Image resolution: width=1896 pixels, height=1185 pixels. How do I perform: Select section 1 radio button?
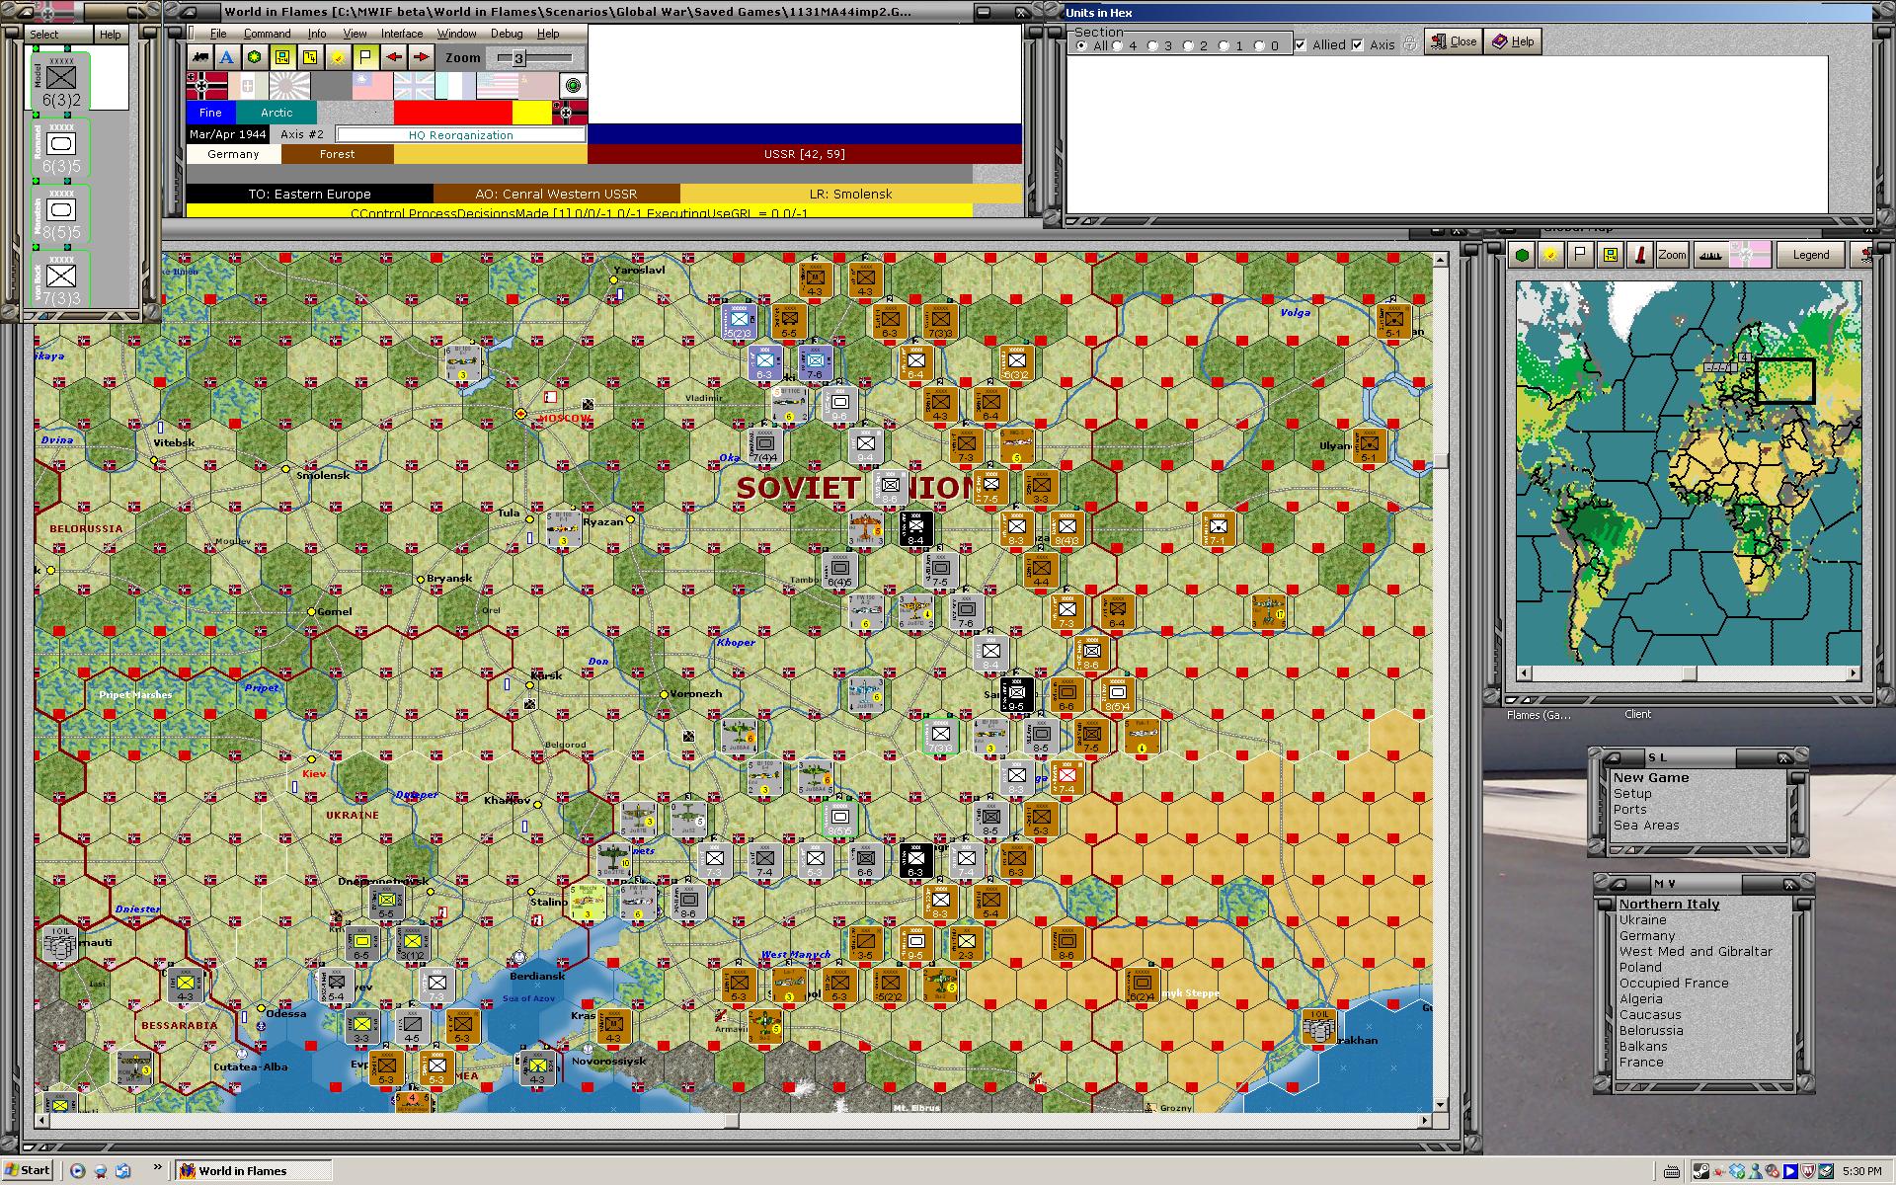(1224, 45)
